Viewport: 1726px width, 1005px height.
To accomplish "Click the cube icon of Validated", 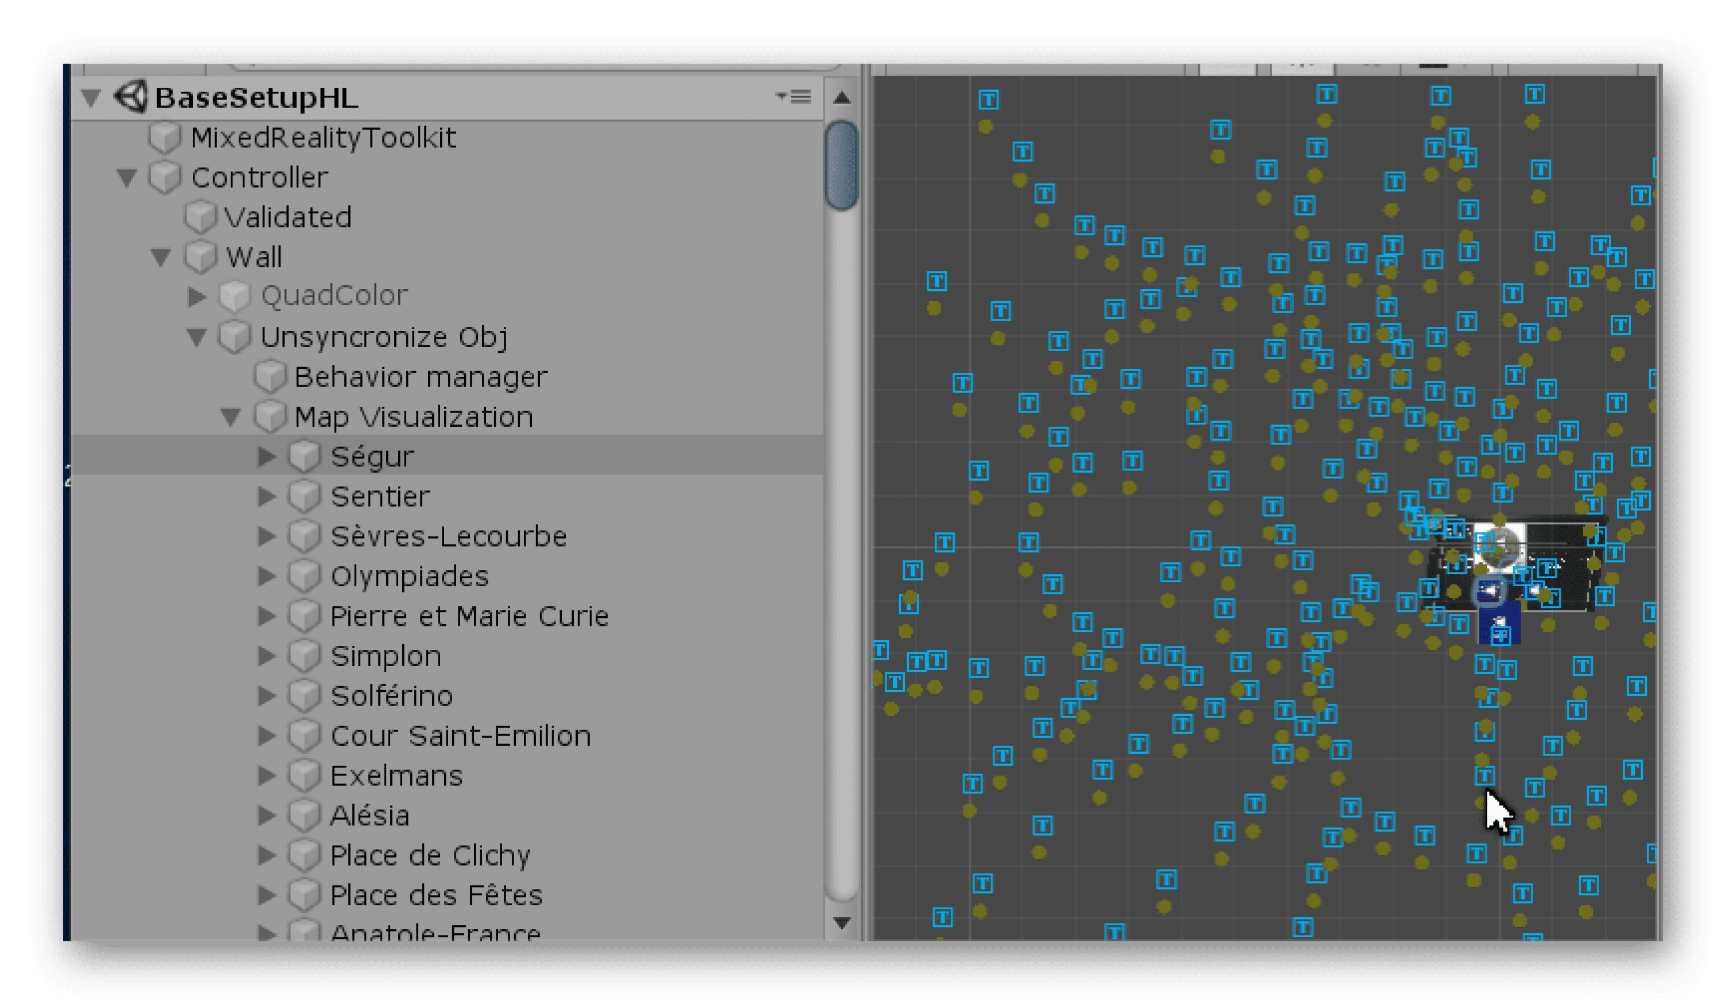I will point(201,217).
